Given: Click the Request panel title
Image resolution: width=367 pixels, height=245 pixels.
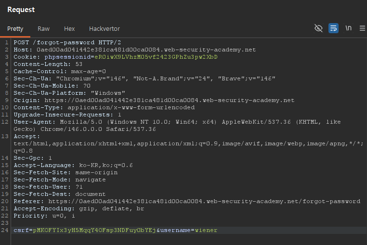Looking at the screenshot, I should pos(21,10).
